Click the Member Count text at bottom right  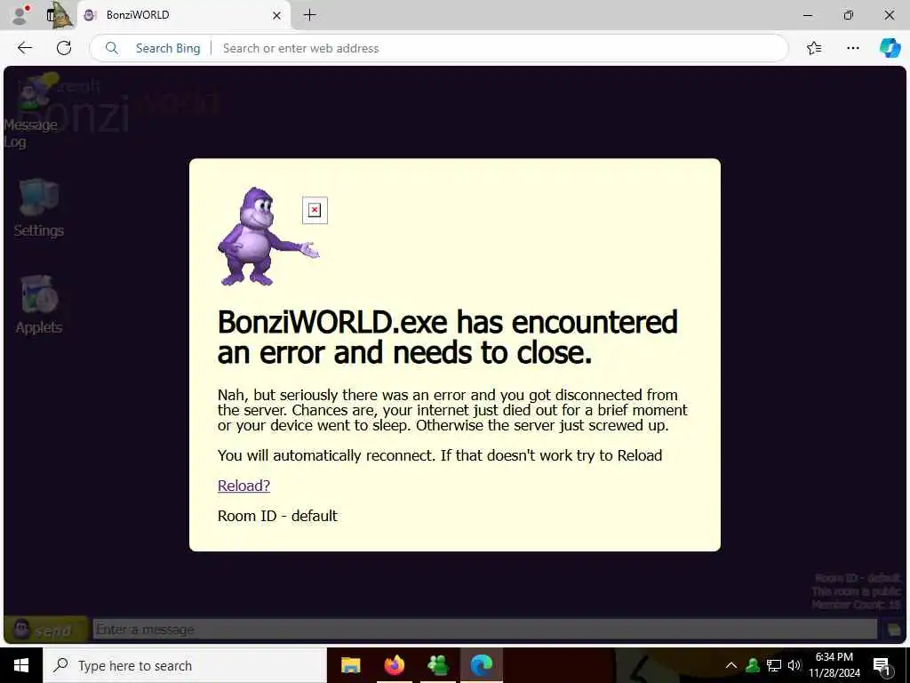pos(856,605)
